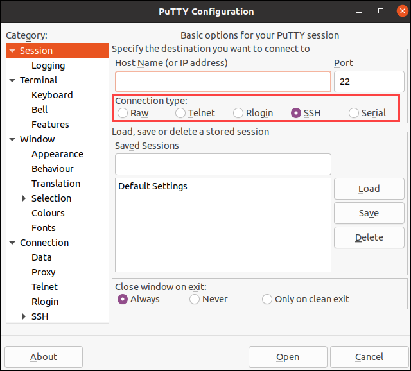411x371 pixels.
Task: Open Telnet settings in category tree
Action: [44, 287]
